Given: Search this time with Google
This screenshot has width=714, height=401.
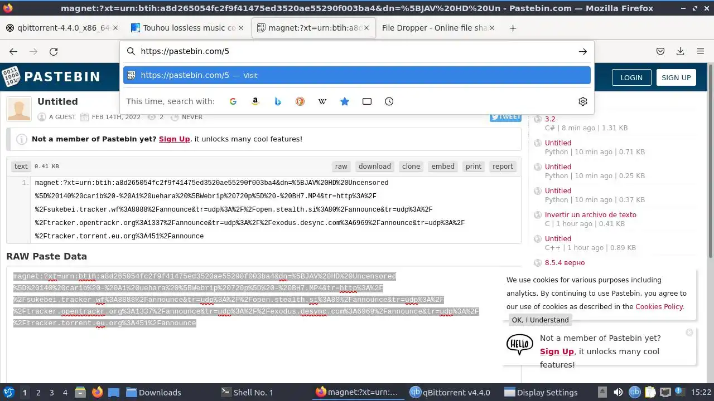Looking at the screenshot, I should click(233, 101).
